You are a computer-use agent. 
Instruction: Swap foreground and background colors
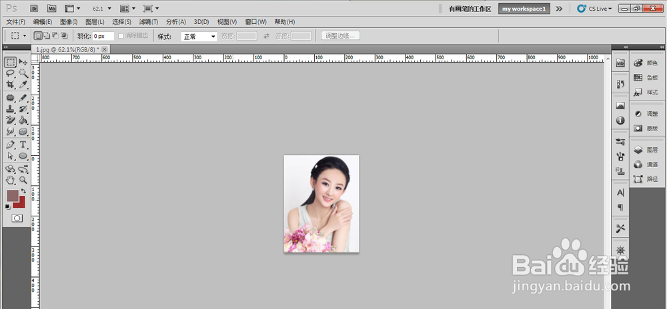tap(23, 191)
